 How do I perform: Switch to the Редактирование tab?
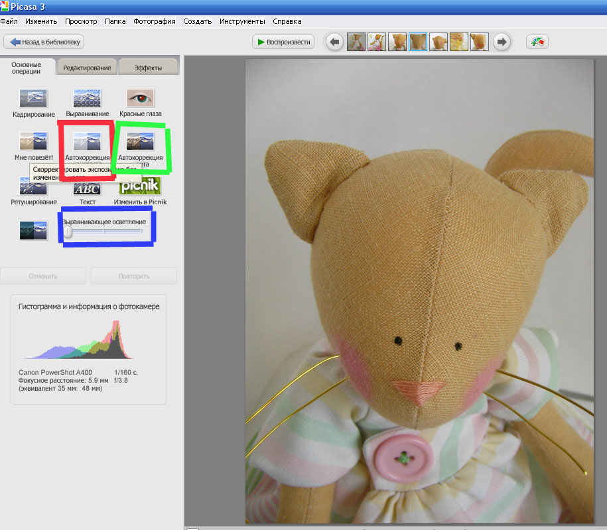87,68
